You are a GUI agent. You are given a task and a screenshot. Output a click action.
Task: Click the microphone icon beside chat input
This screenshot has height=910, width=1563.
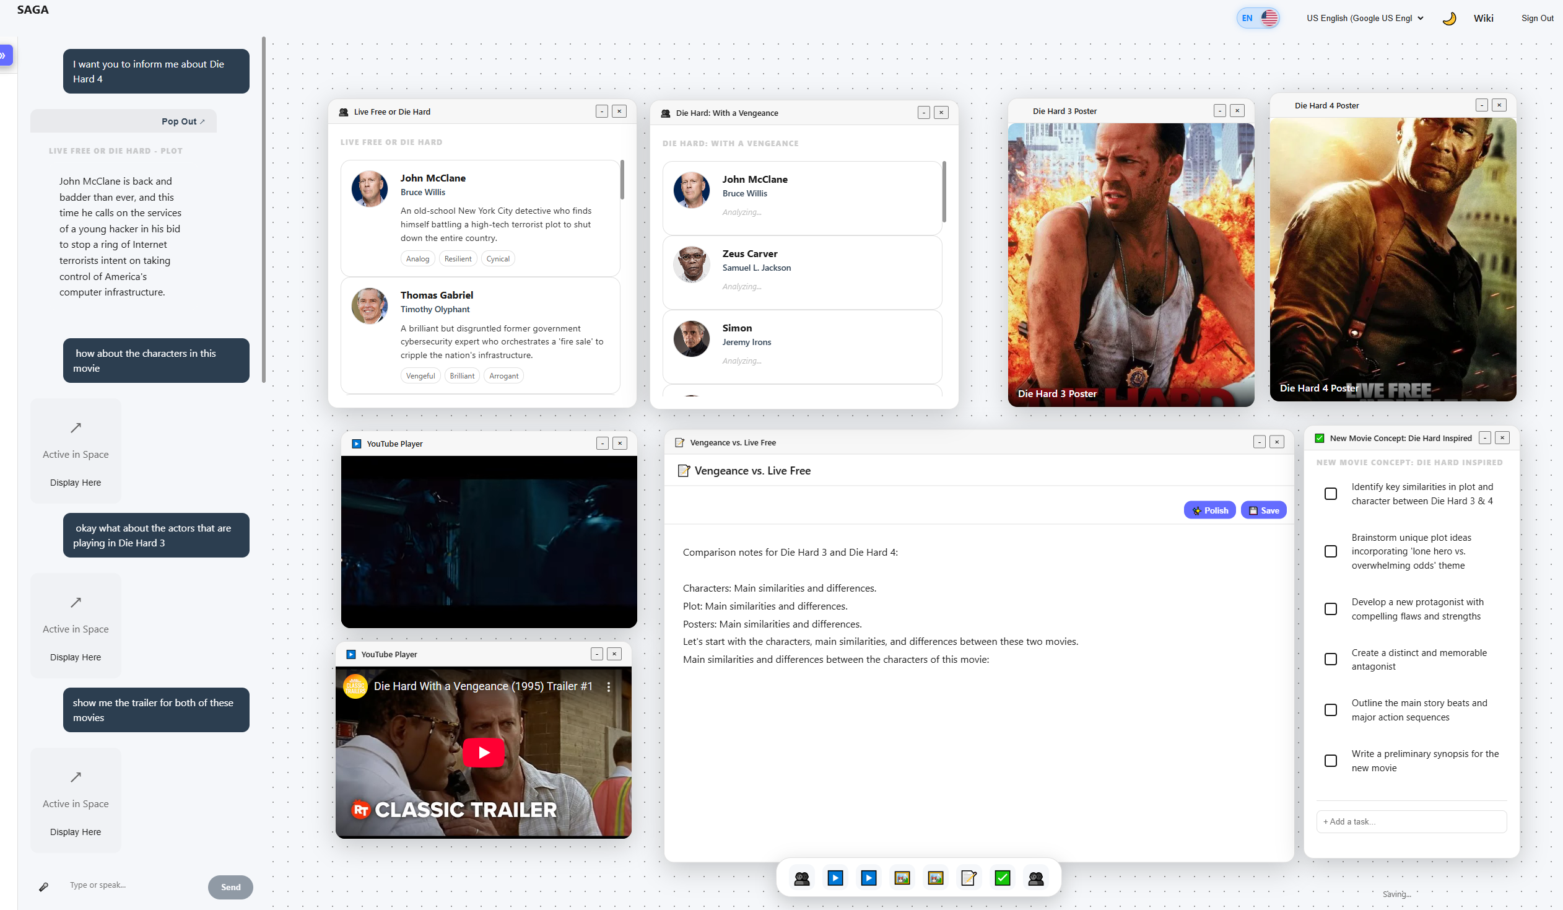click(x=43, y=886)
